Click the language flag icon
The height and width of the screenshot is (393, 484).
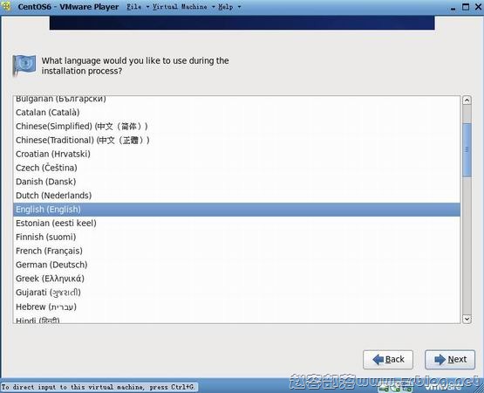point(24,65)
